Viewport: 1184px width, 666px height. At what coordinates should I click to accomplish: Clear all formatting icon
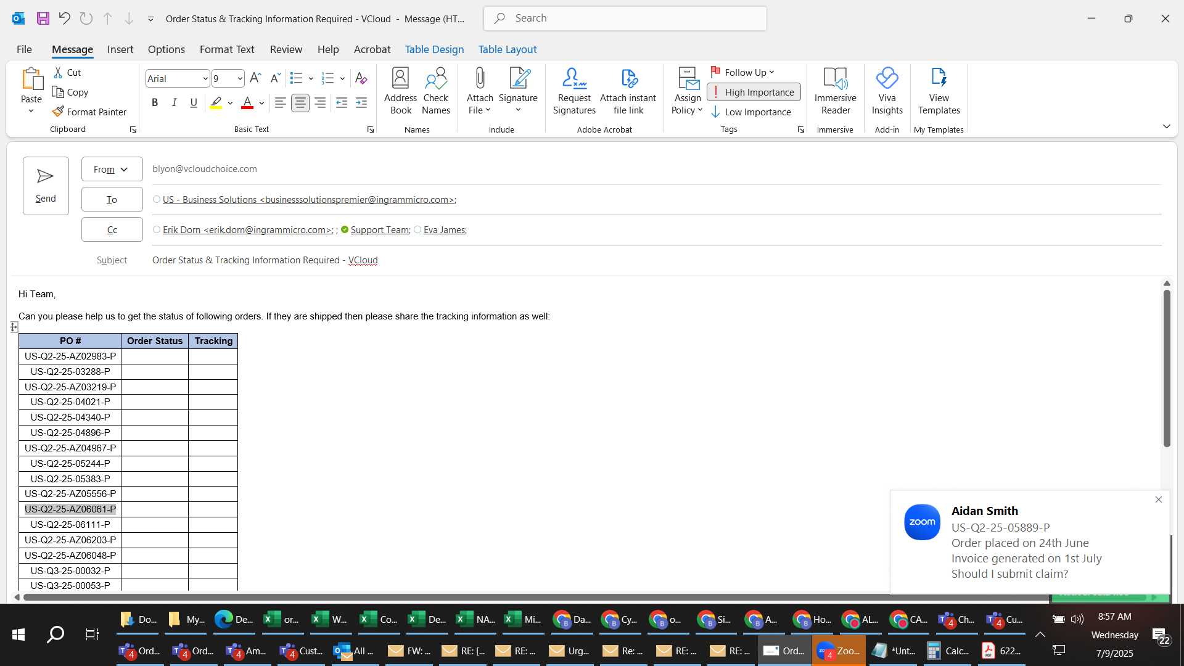(361, 78)
